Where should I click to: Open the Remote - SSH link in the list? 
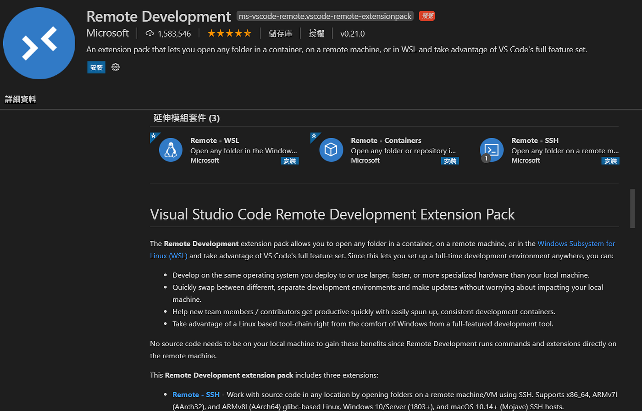click(x=196, y=394)
